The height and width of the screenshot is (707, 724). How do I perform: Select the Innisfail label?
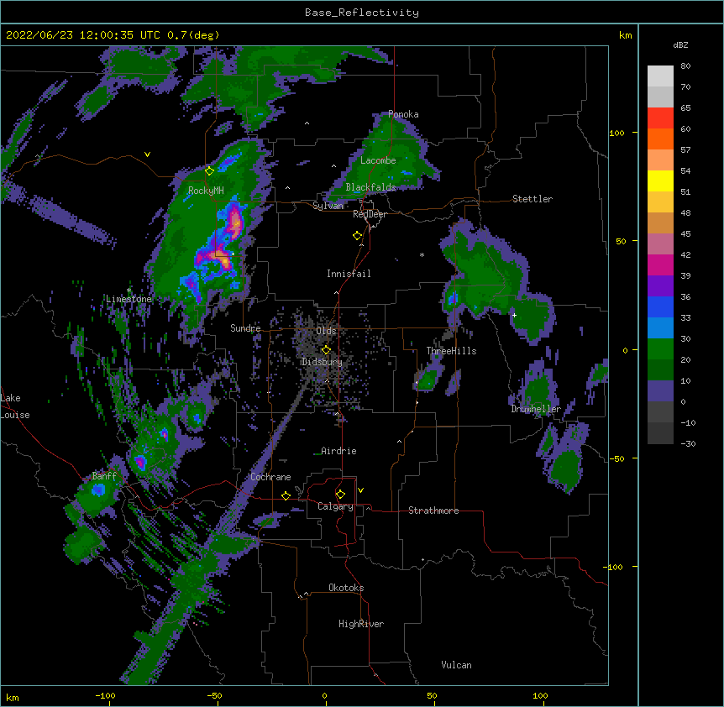point(349,274)
